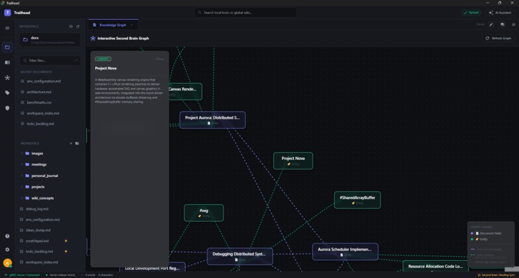The width and height of the screenshot is (519, 278).
Task: Click the Filter files input
Action: pyautogui.click(x=50, y=60)
